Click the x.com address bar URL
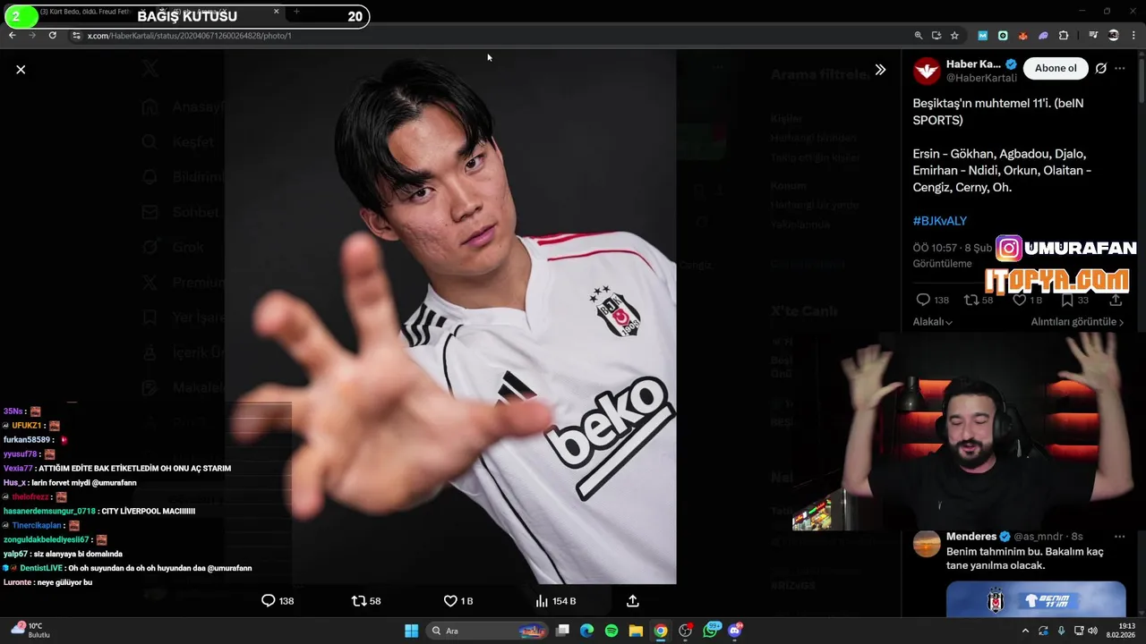This screenshot has width=1146, height=644. pos(189,36)
